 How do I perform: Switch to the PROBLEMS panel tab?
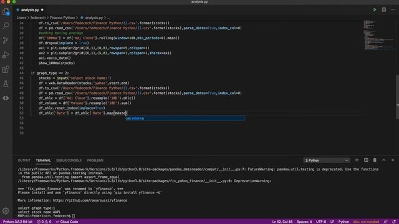(x=95, y=161)
